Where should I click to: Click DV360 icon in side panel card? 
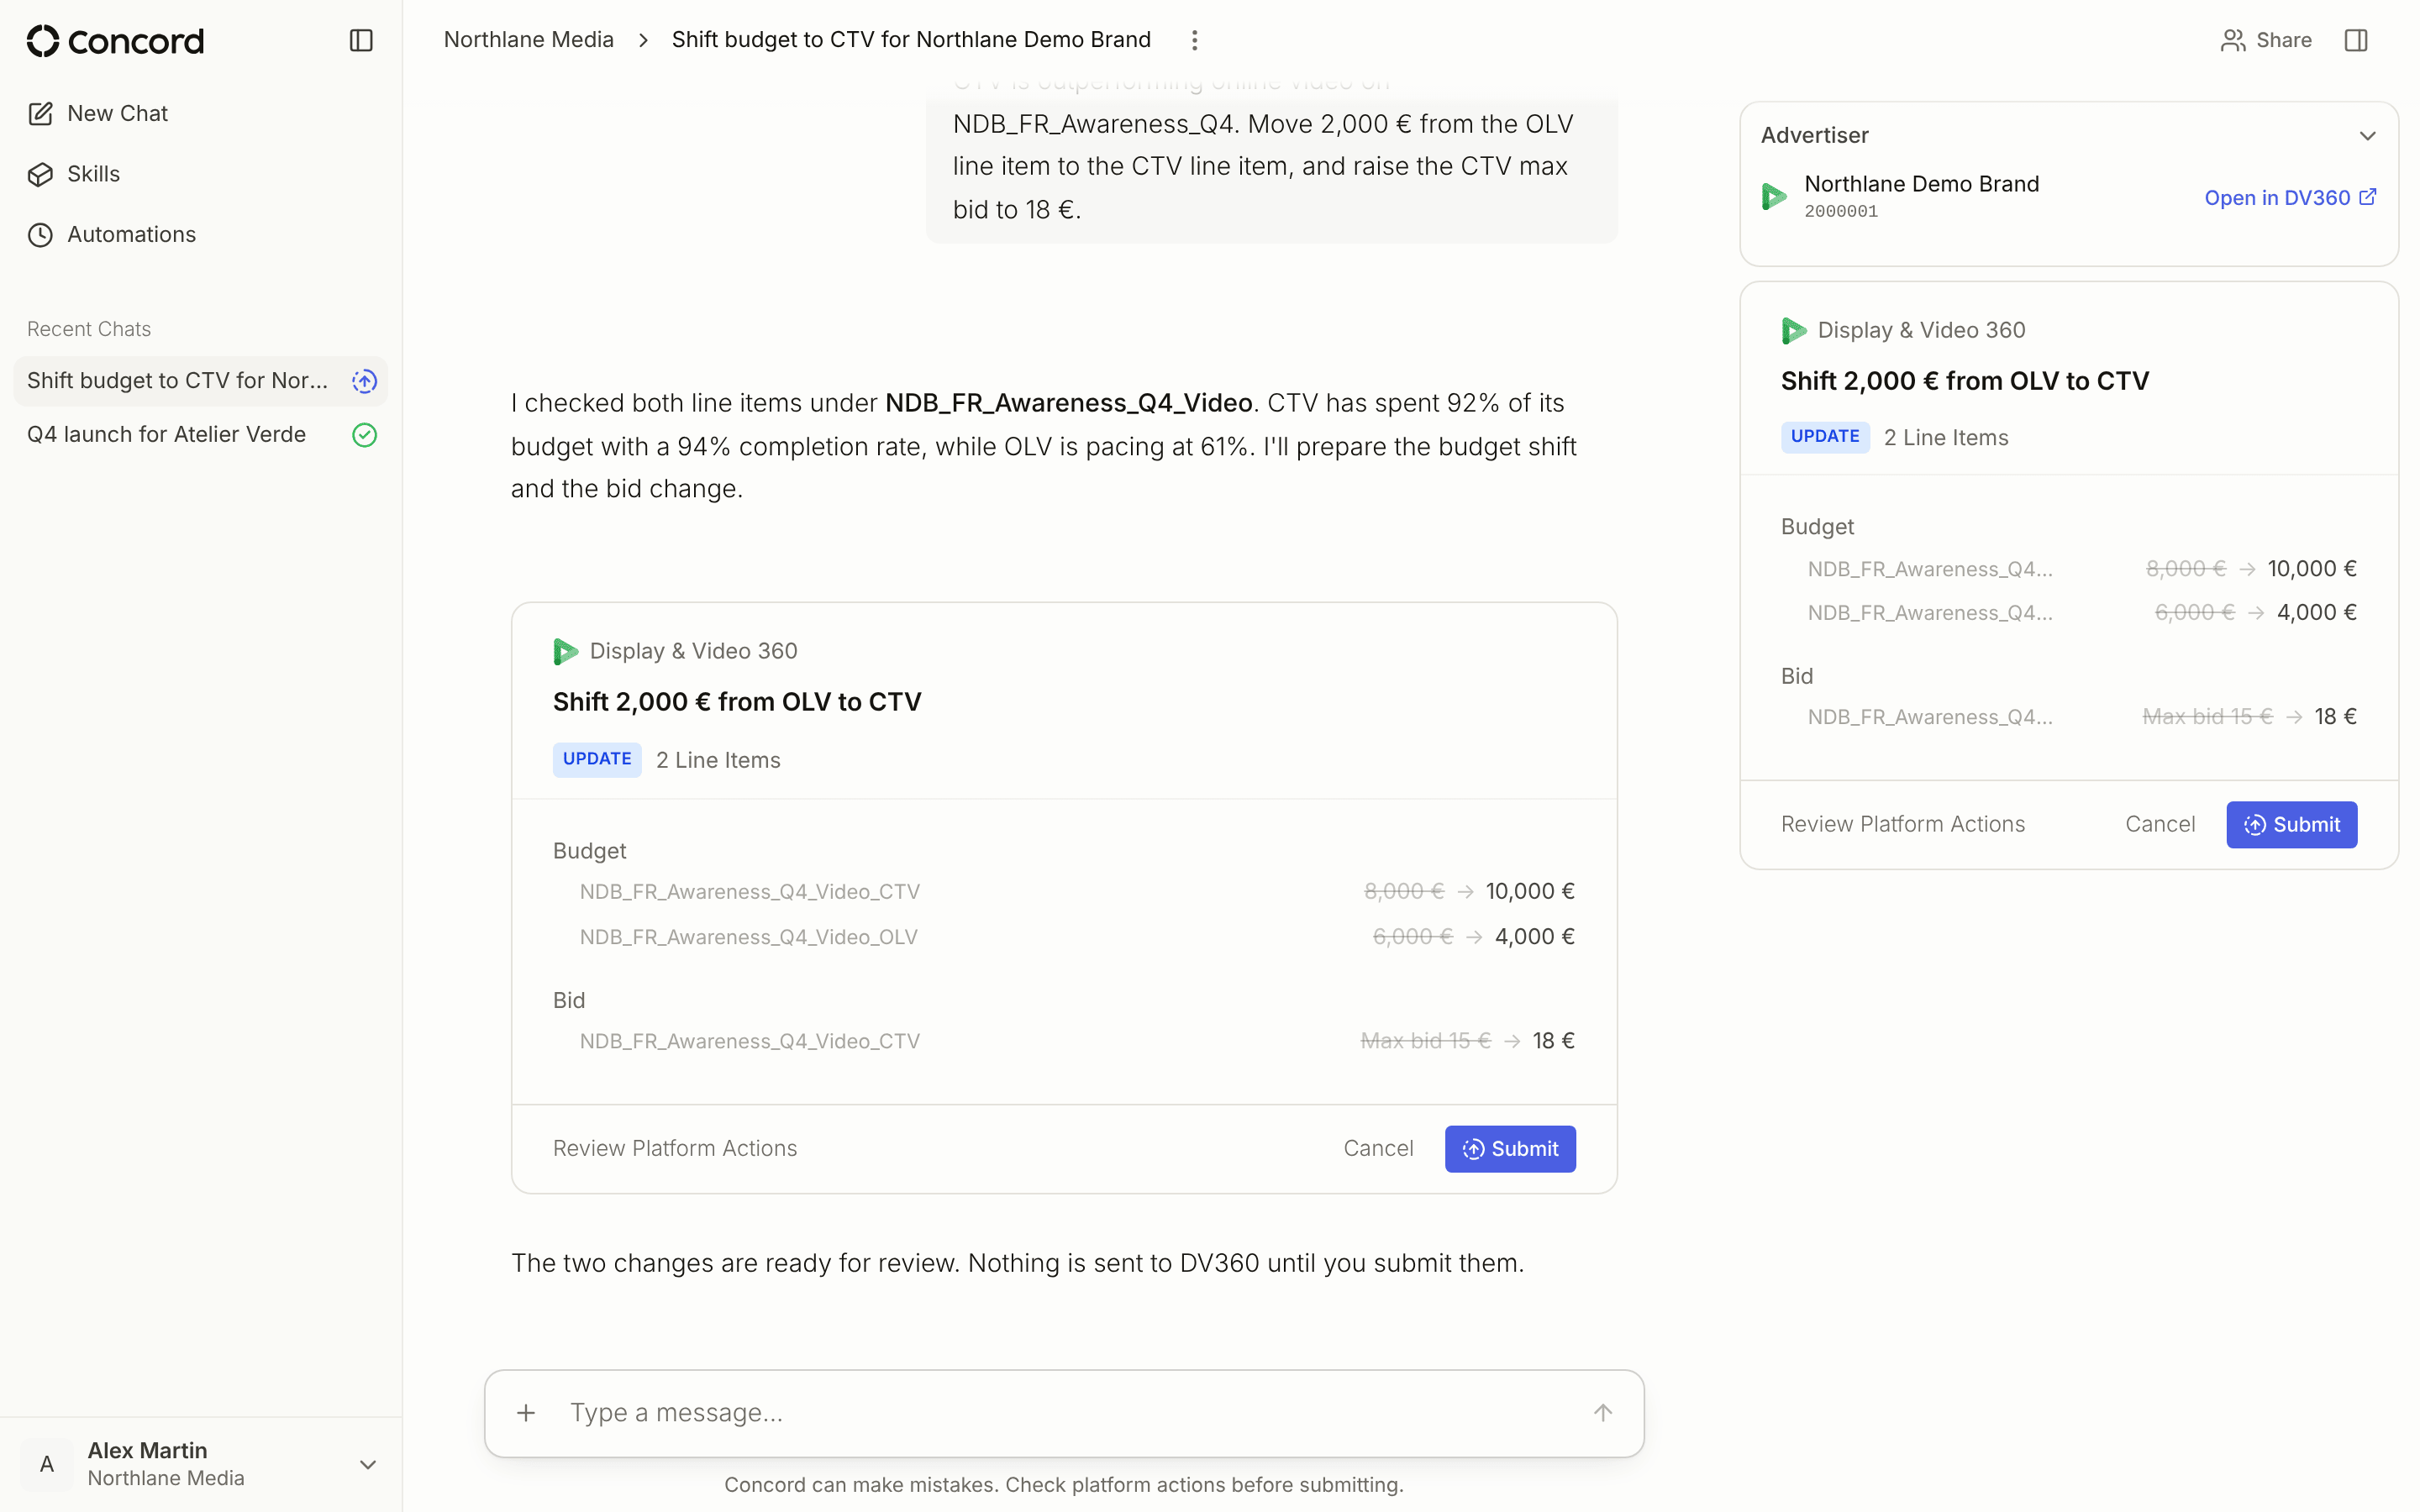(x=1794, y=330)
